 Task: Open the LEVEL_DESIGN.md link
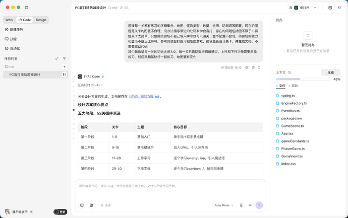tap(144, 97)
